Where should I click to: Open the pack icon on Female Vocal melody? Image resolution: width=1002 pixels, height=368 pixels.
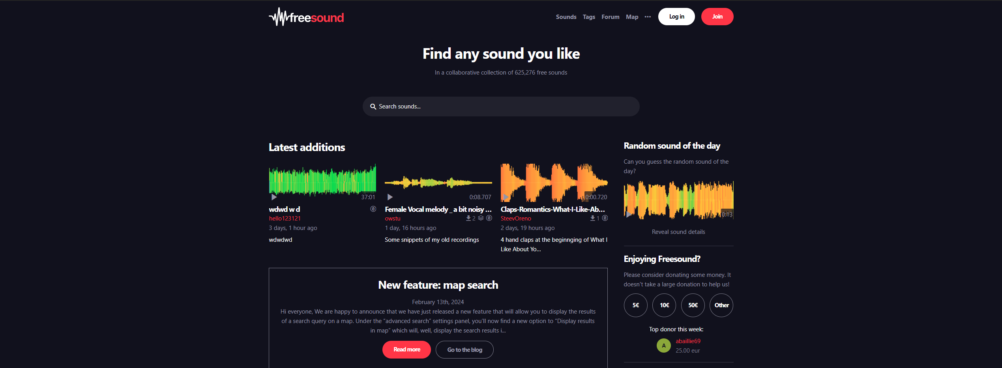(480, 218)
